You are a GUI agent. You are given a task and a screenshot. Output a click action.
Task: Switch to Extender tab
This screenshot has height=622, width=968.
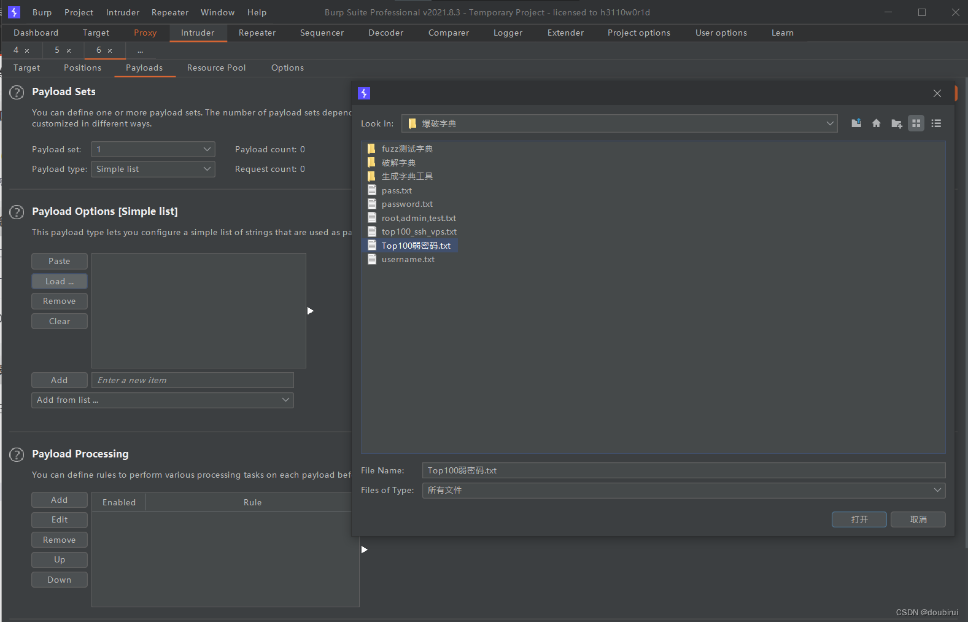point(565,33)
